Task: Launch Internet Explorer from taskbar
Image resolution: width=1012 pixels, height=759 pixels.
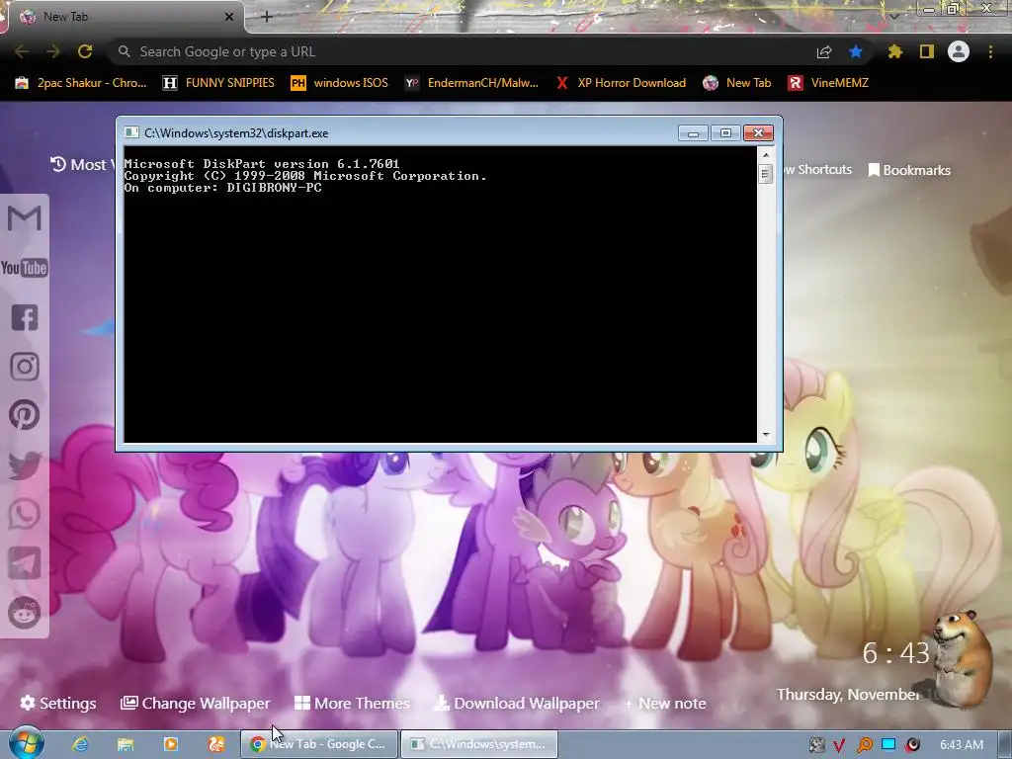Action: 80,744
